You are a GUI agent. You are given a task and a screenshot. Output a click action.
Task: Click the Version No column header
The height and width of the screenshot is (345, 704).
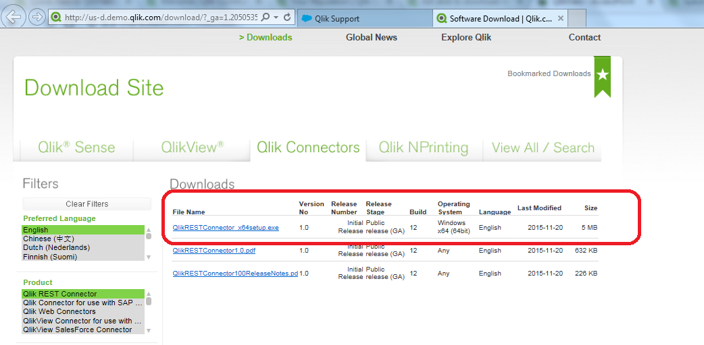pos(311,208)
